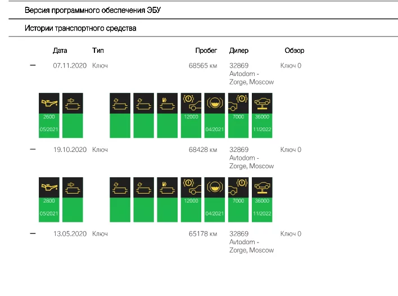Click 'Ключ 0' in the 07.11.2020 row
The image size is (398, 296).
(291, 65)
